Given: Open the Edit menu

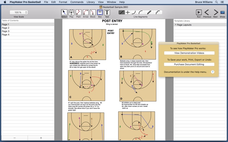Looking at the screenshot, I should click(x=53, y=2).
